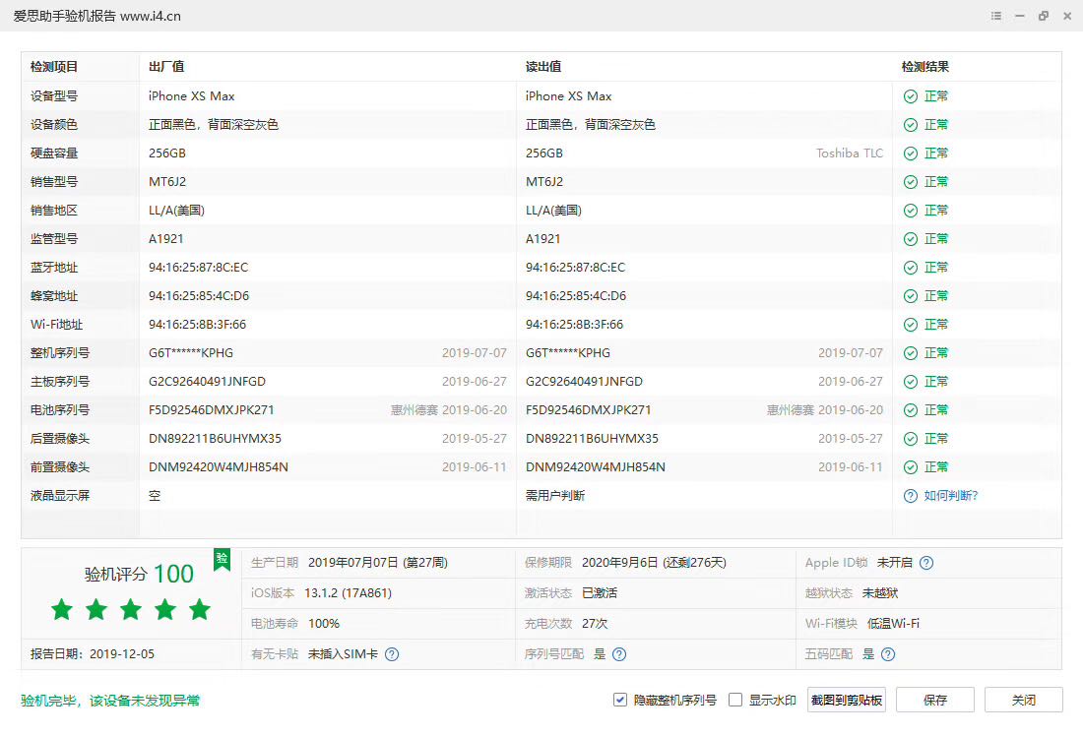The image size is (1083, 736).
Task: Click the green check icon for 后置摄像头 row
Action: [911, 439]
